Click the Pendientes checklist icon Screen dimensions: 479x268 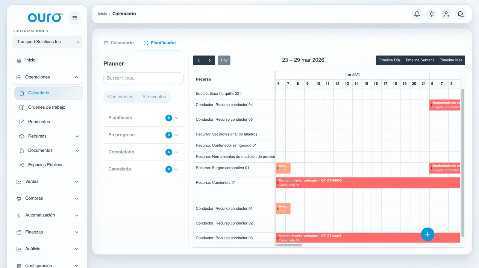coord(22,122)
